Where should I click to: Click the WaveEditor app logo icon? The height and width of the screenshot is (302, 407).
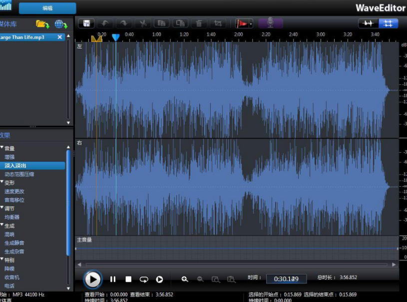point(5,5)
